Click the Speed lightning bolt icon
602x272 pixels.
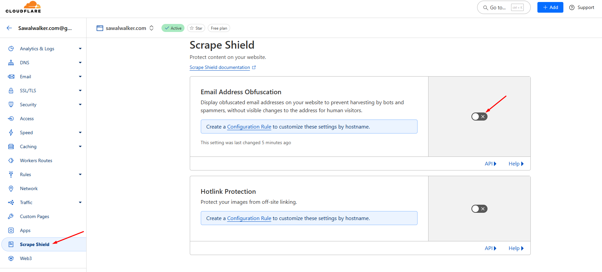(x=11, y=133)
